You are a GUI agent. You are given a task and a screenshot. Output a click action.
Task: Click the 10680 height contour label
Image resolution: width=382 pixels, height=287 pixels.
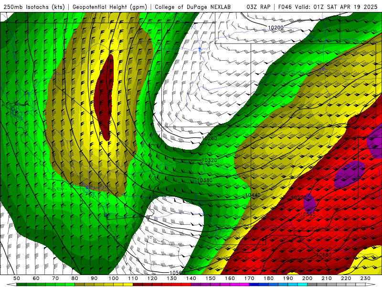(x=324, y=255)
